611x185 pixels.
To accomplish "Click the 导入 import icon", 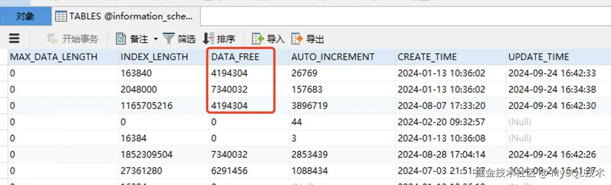I will (x=258, y=39).
